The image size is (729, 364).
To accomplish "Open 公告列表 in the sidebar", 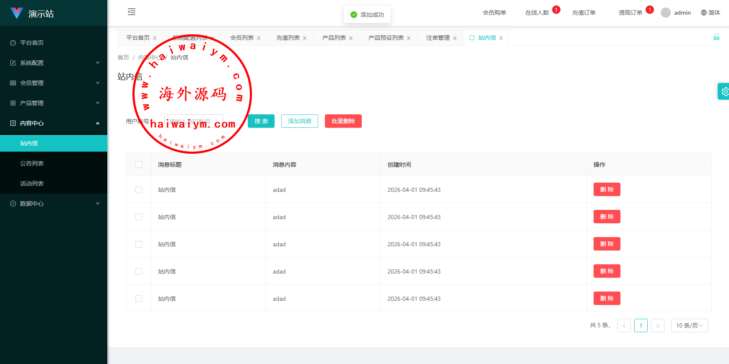I will tap(32, 163).
